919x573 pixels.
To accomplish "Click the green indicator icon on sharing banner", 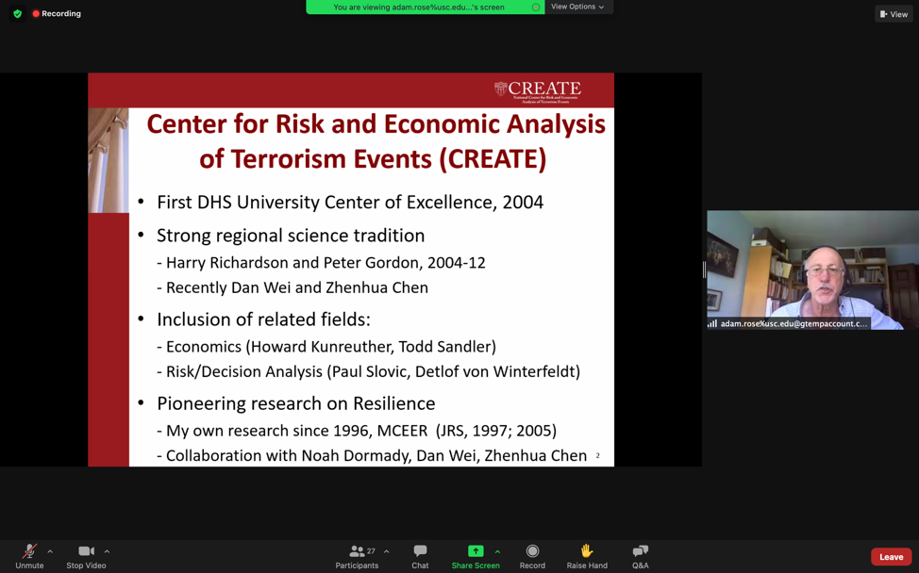I will point(536,7).
